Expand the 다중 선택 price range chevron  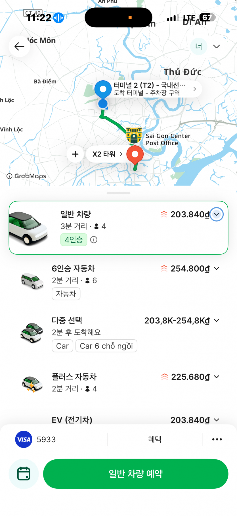tap(217, 321)
